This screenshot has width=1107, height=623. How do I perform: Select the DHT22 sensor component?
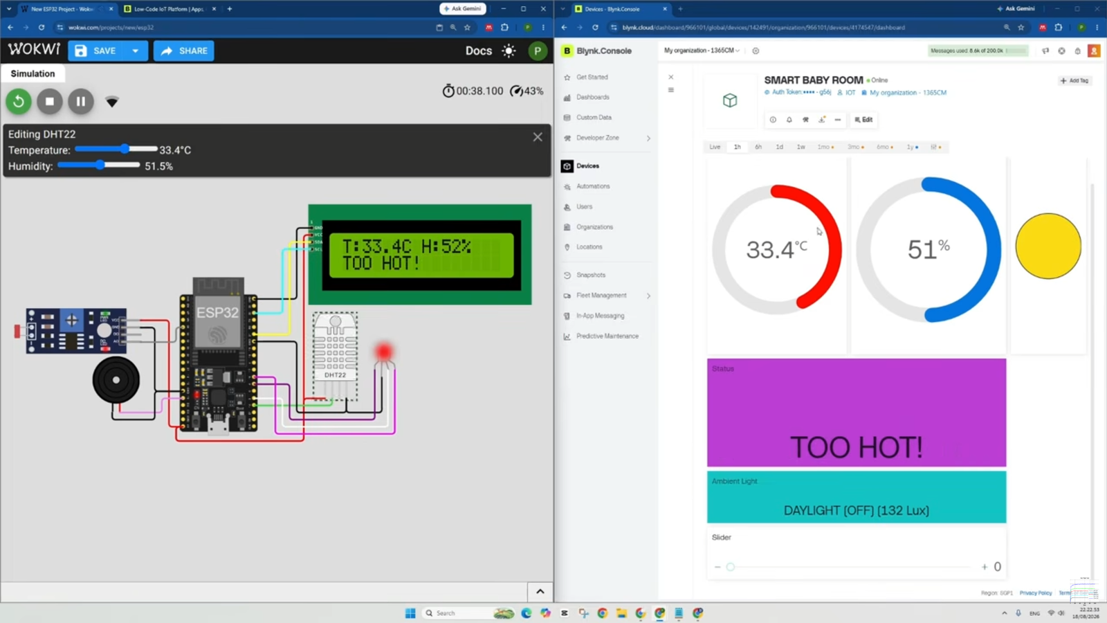(x=336, y=356)
